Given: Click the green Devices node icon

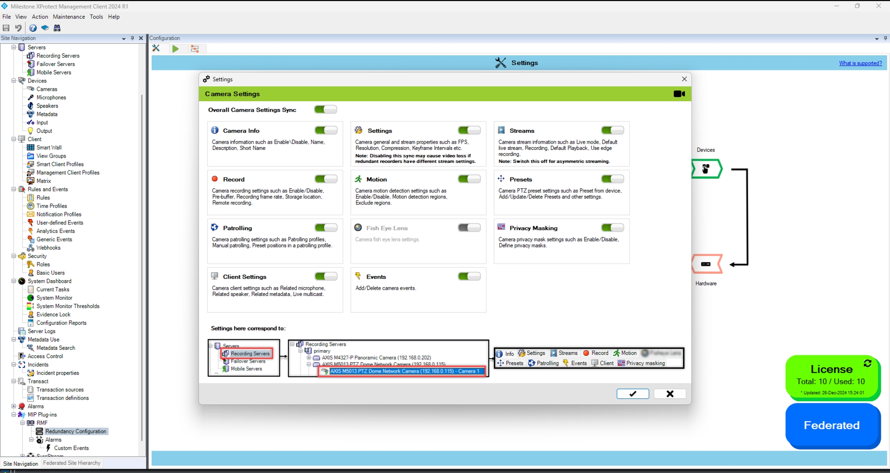Looking at the screenshot, I should [706, 169].
